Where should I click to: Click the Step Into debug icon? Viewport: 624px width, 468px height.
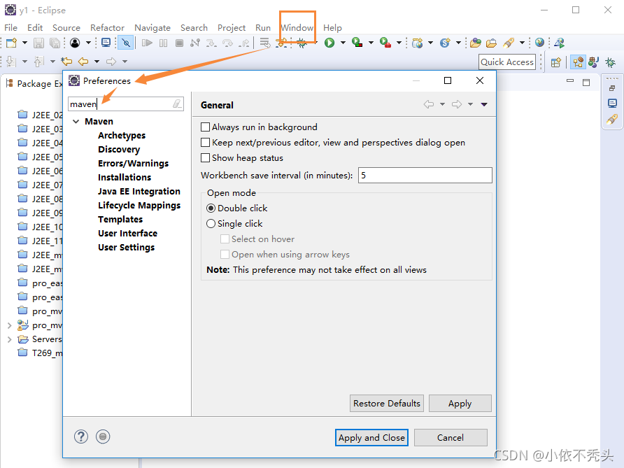[211, 43]
